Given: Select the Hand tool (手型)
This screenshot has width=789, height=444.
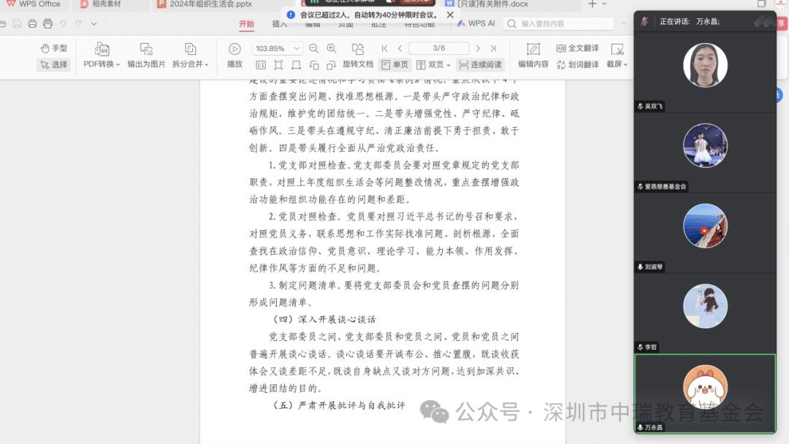Looking at the screenshot, I should tap(54, 48).
